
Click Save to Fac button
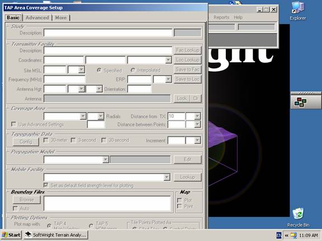[187, 70]
